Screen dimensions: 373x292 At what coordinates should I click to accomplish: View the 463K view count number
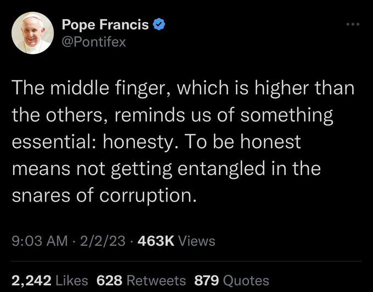pyautogui.click(x=156, y=240)
